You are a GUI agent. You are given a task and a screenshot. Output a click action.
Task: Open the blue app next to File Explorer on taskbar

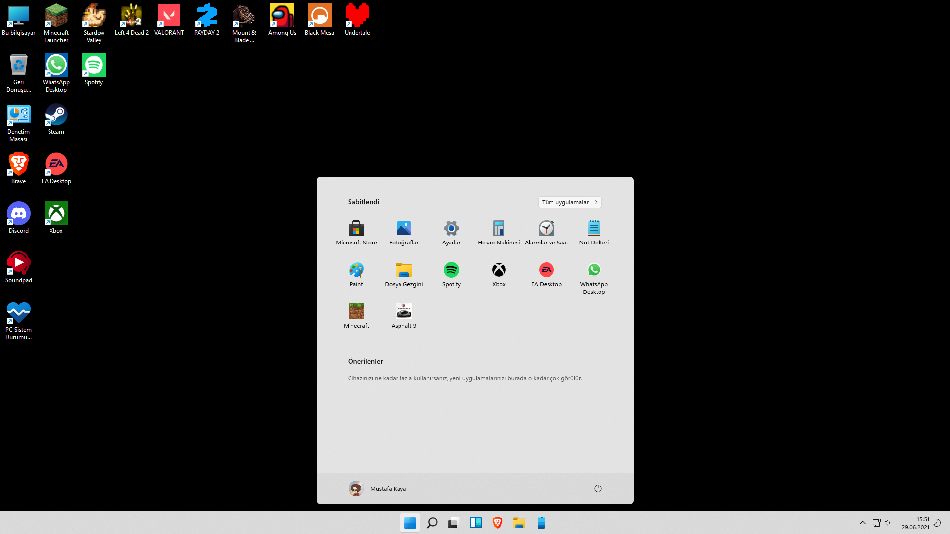(541, 523)
